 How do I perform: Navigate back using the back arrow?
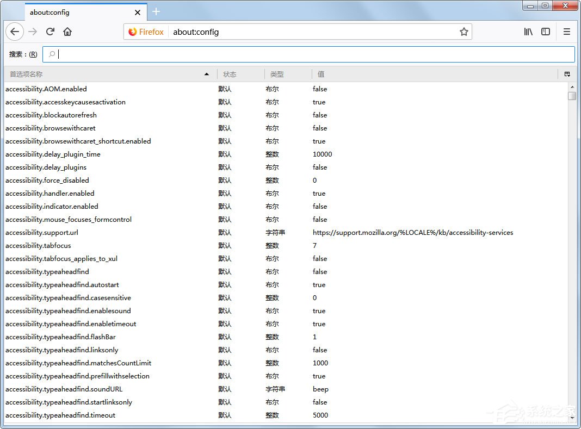(14, 32)
